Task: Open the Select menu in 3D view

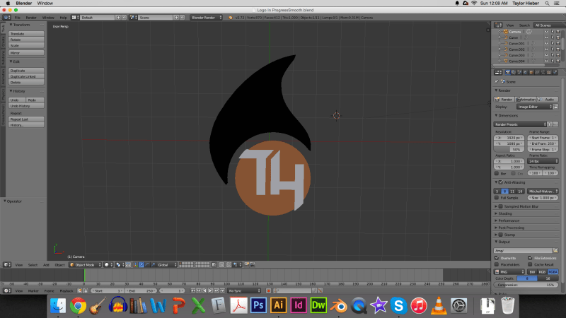Action: pos(33,265)
